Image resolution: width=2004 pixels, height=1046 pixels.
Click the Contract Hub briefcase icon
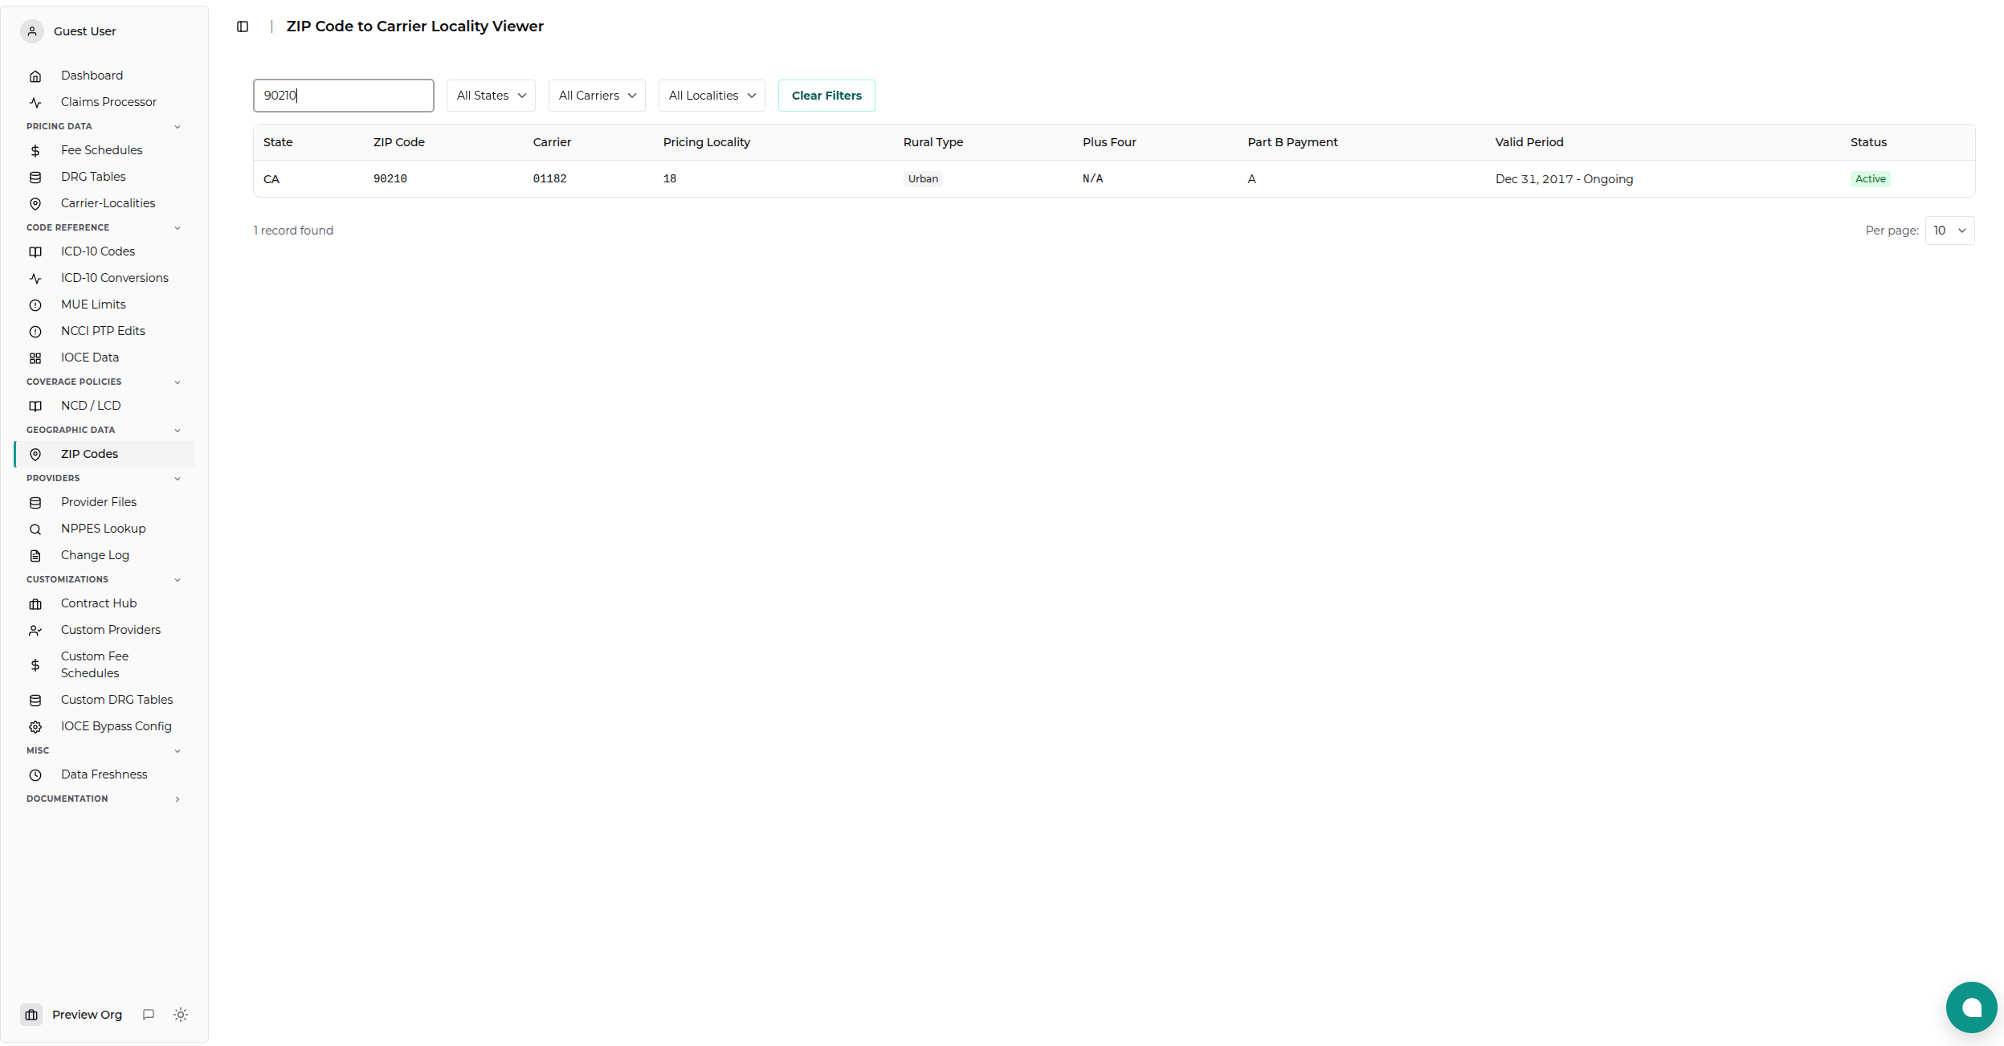(35, 604)
